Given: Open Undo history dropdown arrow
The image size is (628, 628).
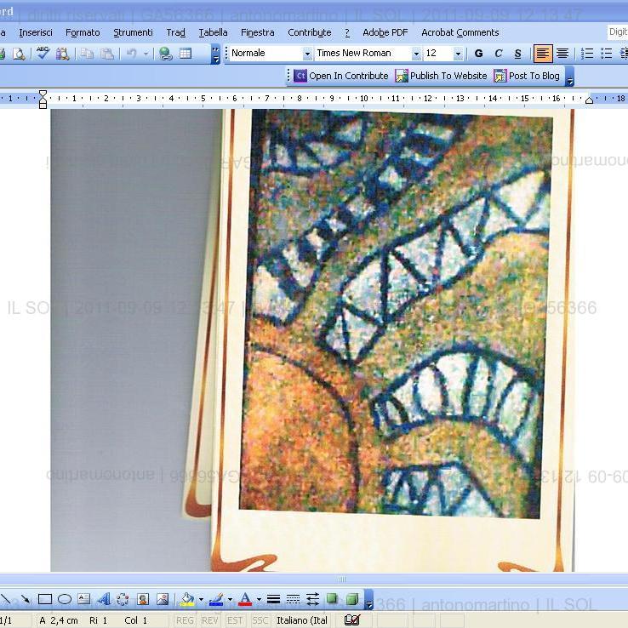Looking at the screenshot, I should [146, 54].
